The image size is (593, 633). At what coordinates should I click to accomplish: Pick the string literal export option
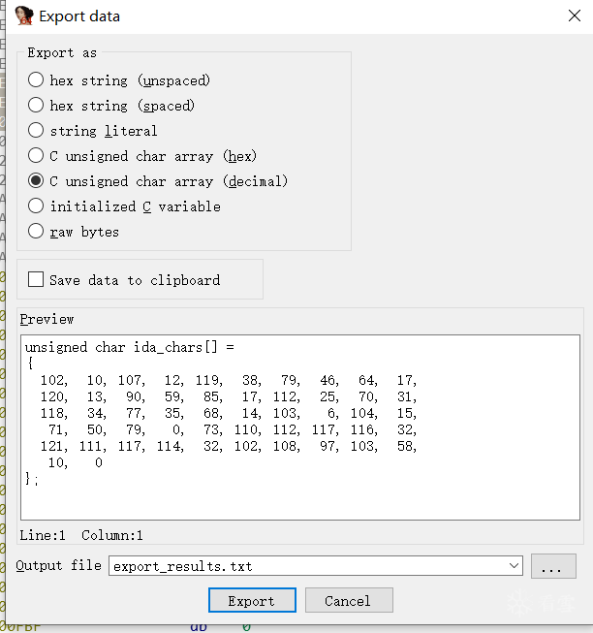(36, 131)
